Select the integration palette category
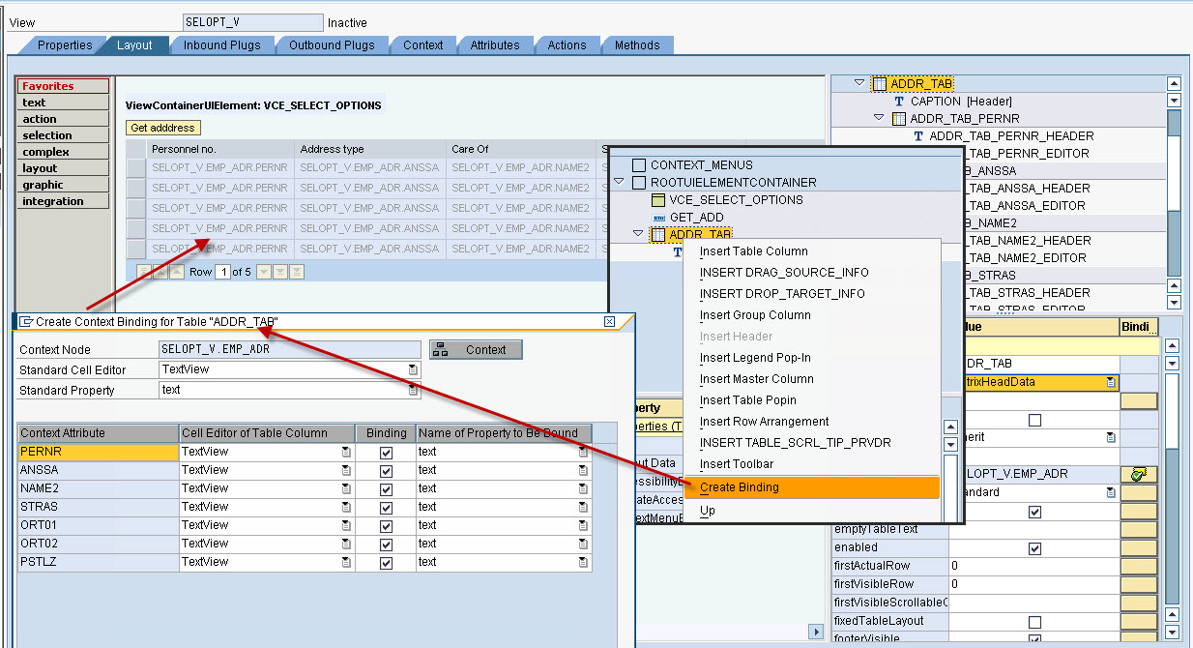 pos(64,201)
